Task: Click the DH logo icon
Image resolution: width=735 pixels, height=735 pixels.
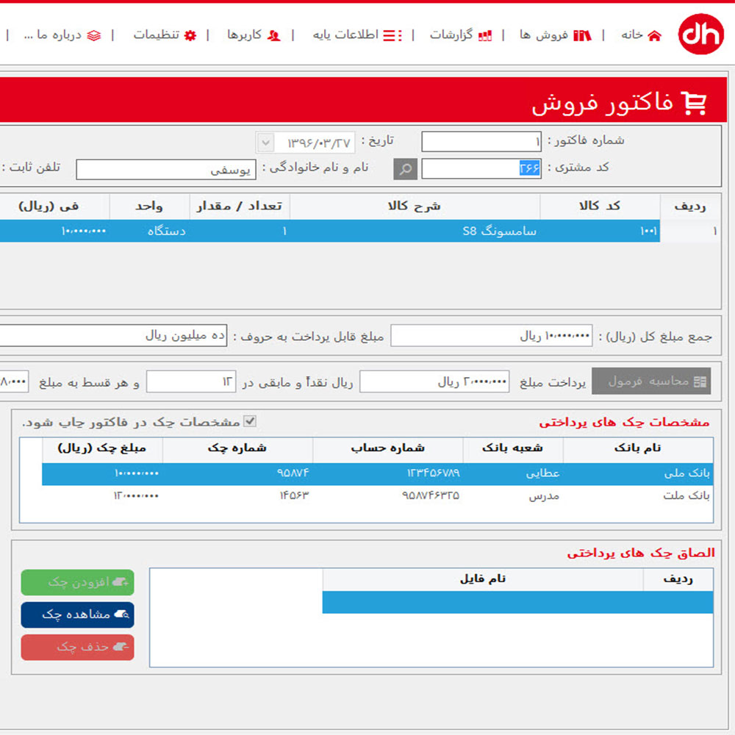Action: click(x=700, y=34)
